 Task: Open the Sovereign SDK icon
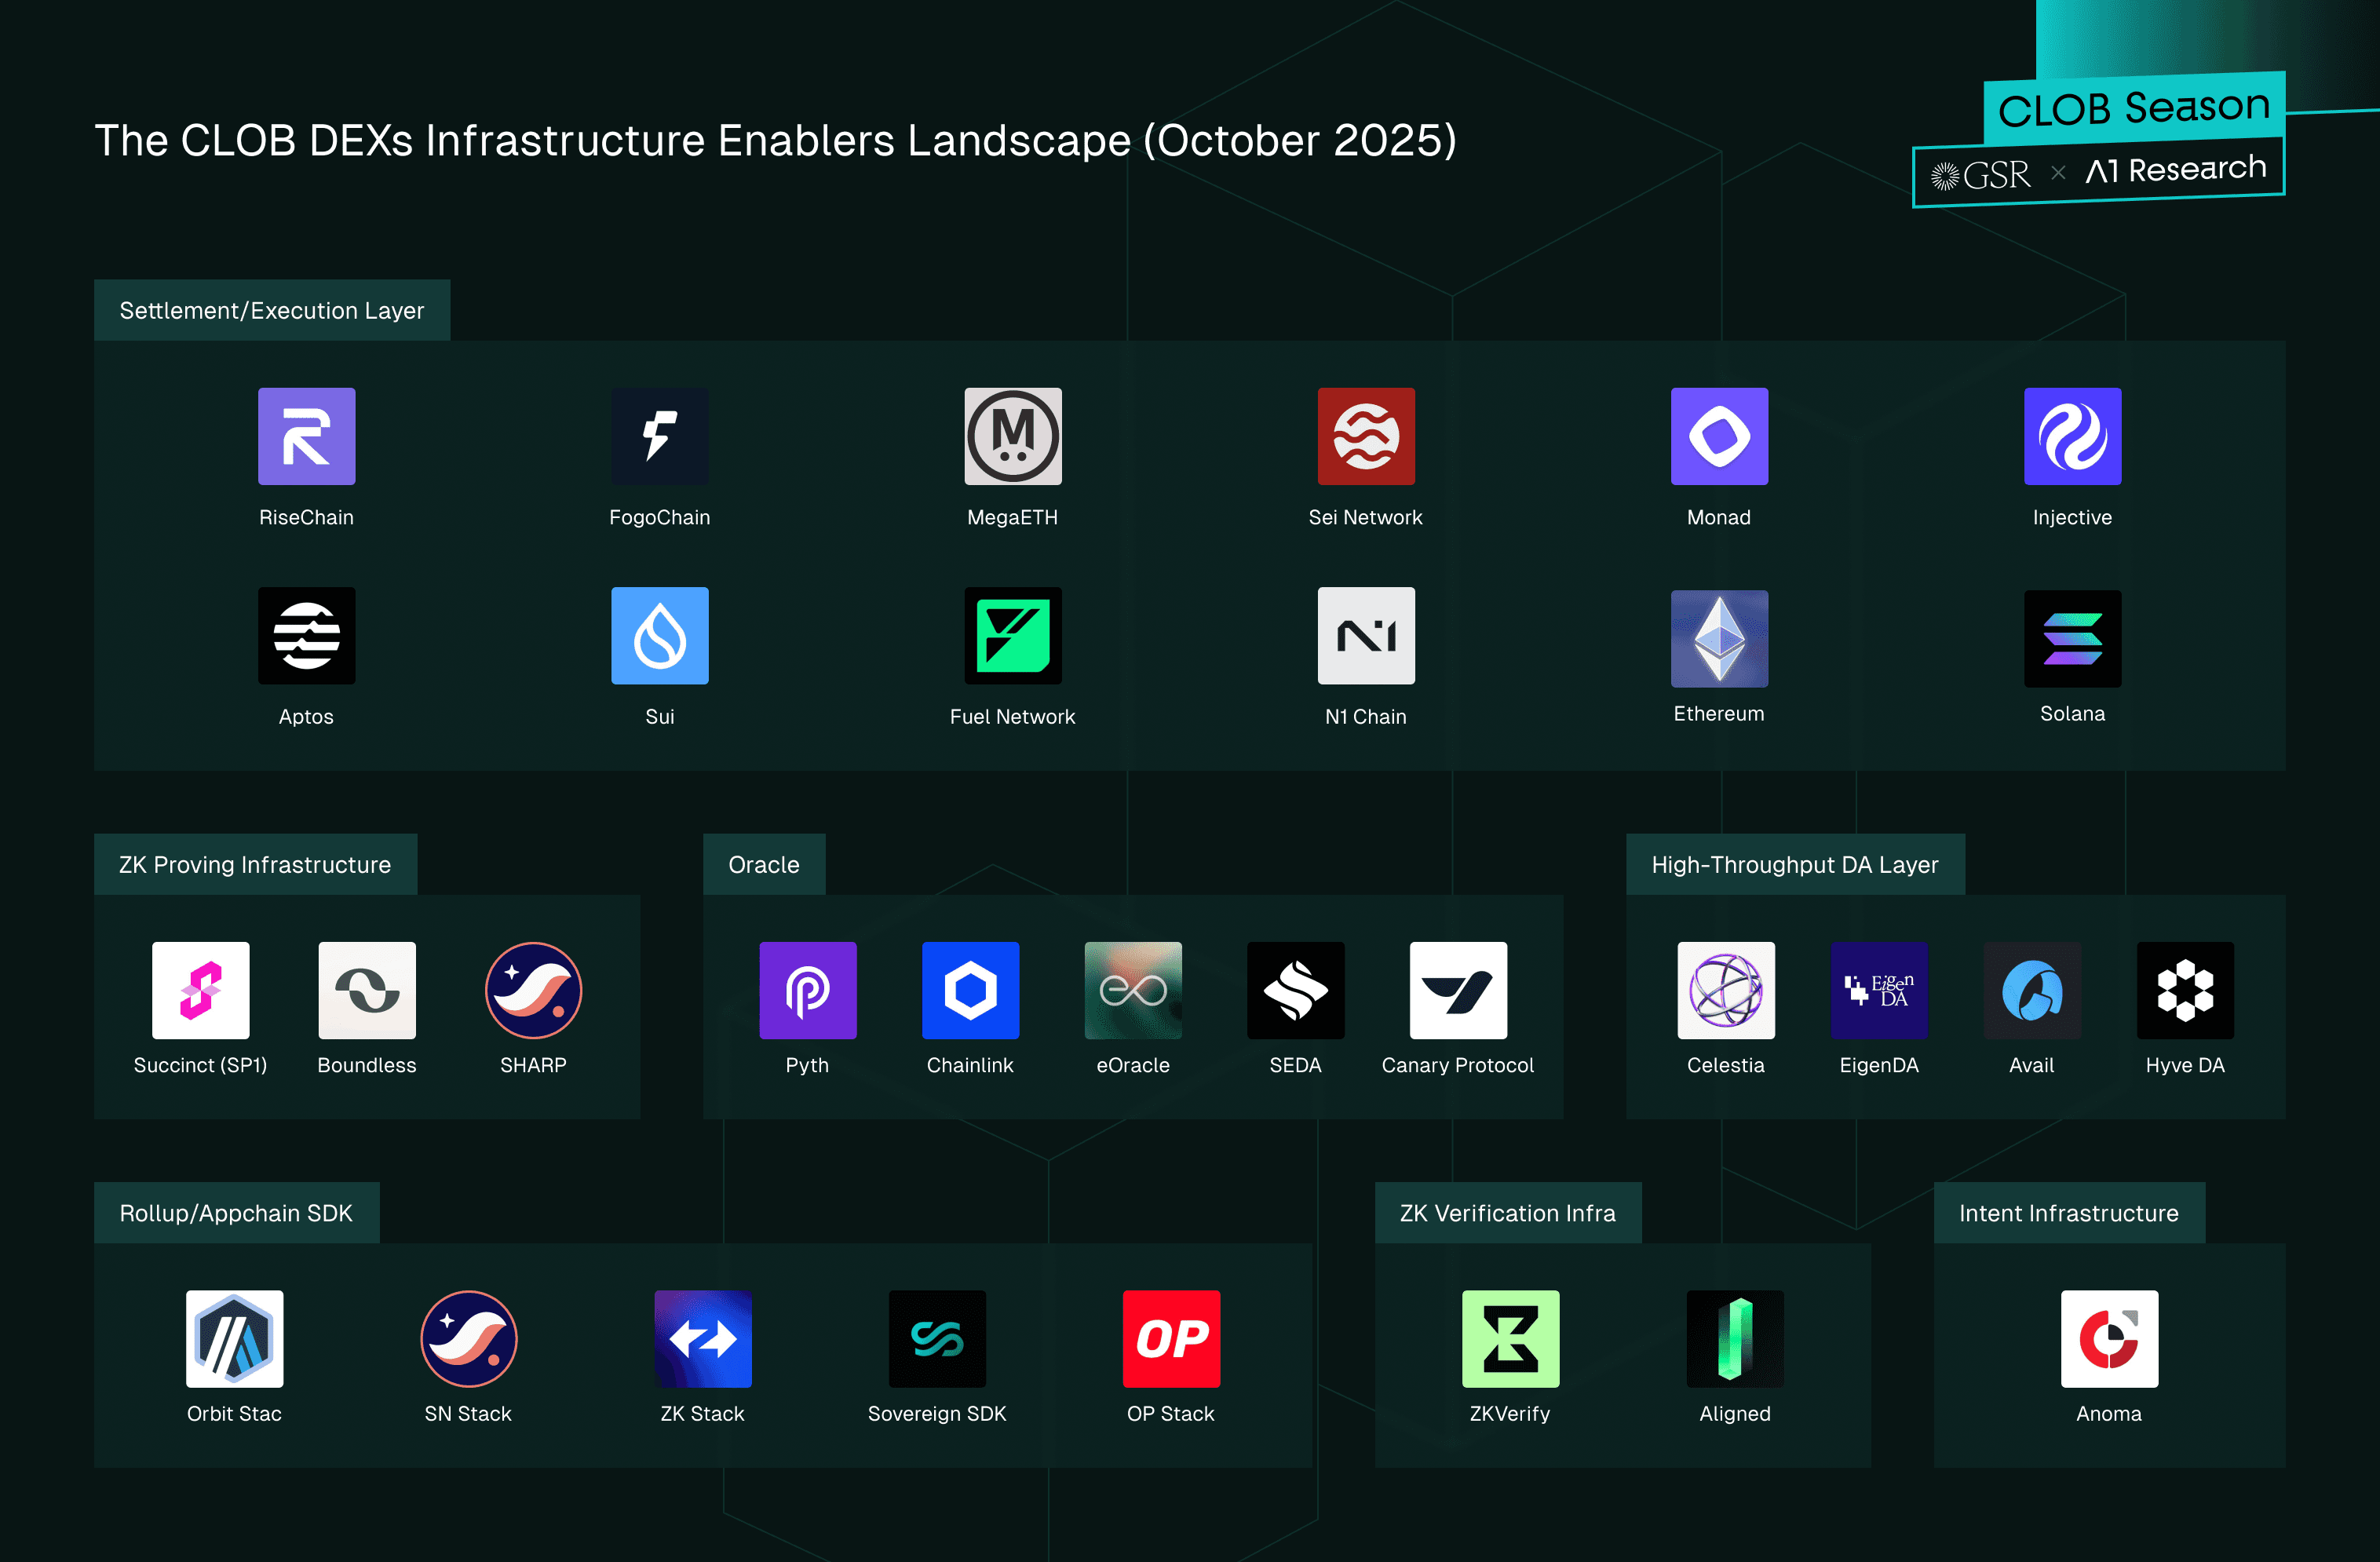[x=937, y=1338]
